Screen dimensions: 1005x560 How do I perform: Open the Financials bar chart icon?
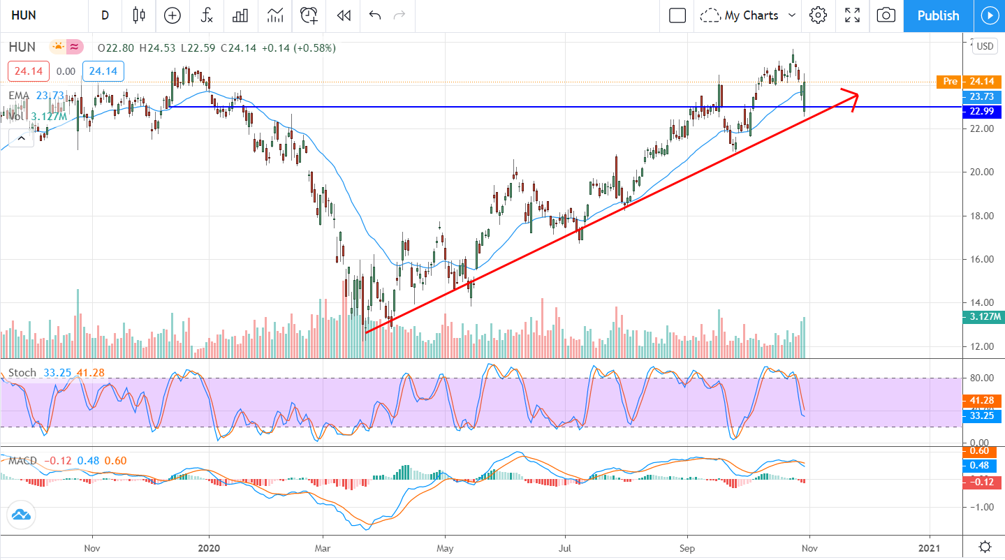pyautogui.click(x=241, y=15)
